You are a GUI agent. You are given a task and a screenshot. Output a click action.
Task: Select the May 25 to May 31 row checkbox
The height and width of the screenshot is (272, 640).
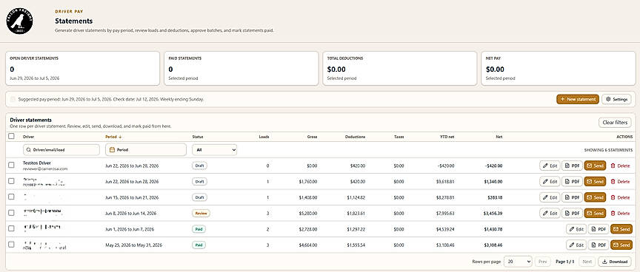pyautogui.click(x=11, y=245)
